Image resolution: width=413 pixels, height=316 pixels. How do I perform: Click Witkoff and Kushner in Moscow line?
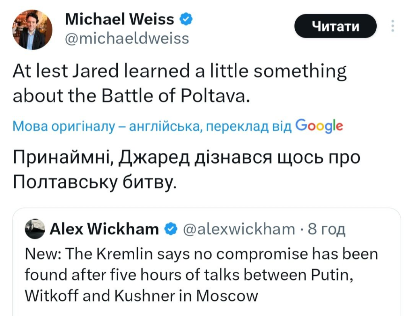[141, 296]
